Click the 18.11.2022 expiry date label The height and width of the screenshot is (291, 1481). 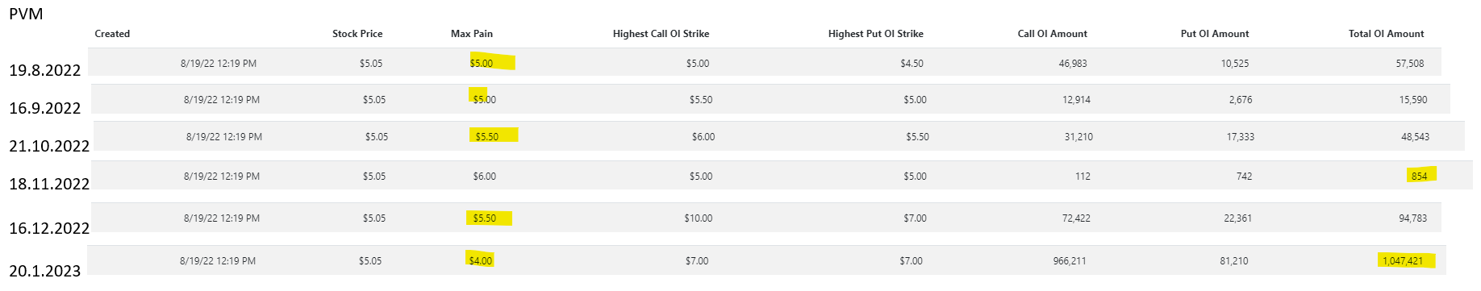click(x=49, y=184)
